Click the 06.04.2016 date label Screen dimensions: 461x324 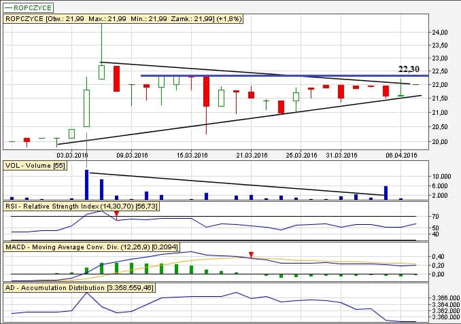coord(400,155)
